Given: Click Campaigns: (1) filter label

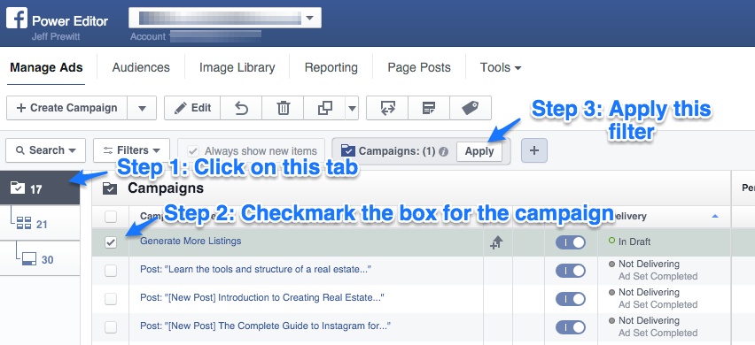Looking at the screenshot, I should (x=397, y=151).
